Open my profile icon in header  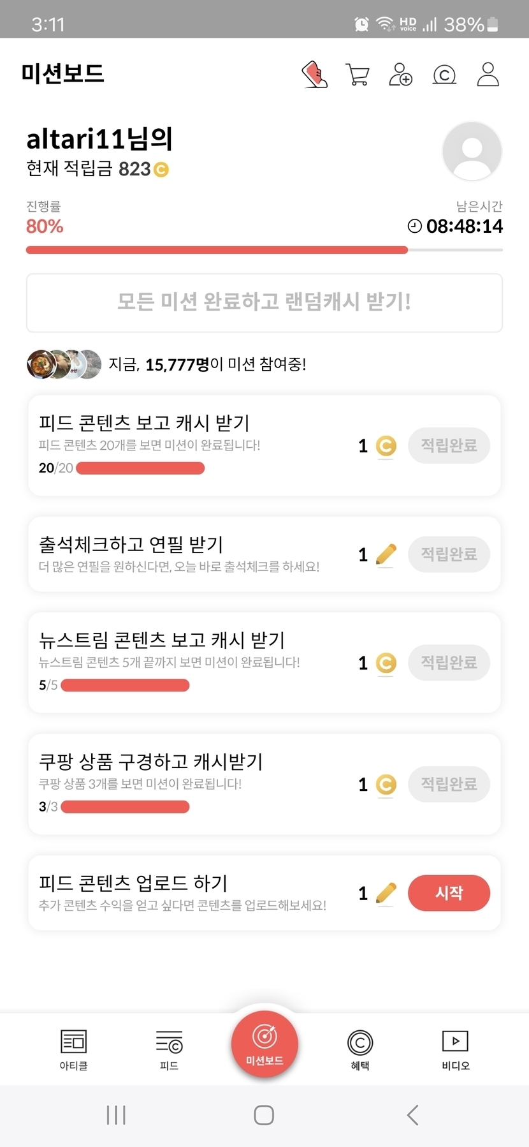[x=488, y=75]
